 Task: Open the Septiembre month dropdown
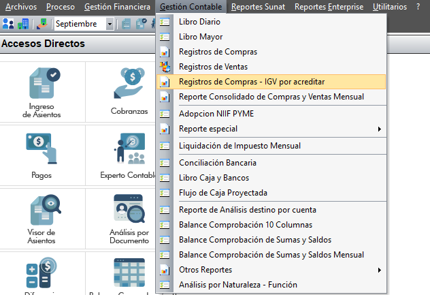coord(110,24)
